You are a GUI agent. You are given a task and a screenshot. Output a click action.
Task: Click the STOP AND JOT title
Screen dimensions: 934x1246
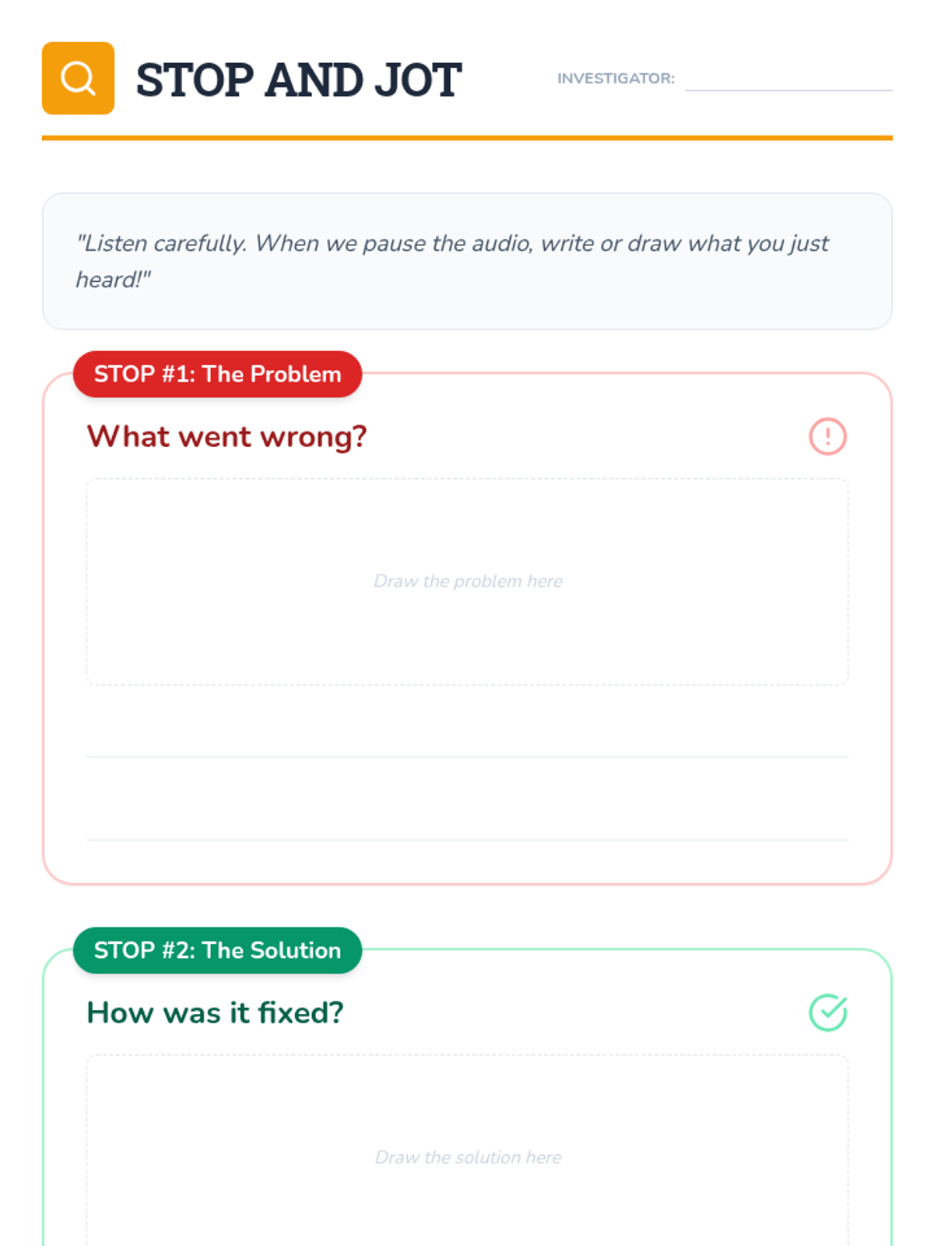[299, 79]
